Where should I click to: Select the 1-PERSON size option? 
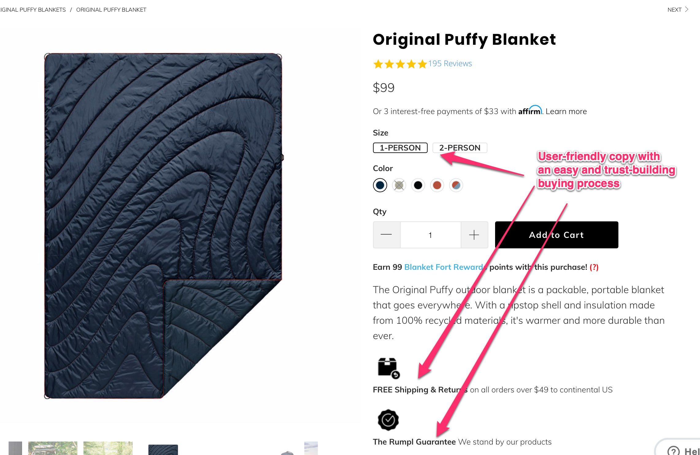[400, 148]
